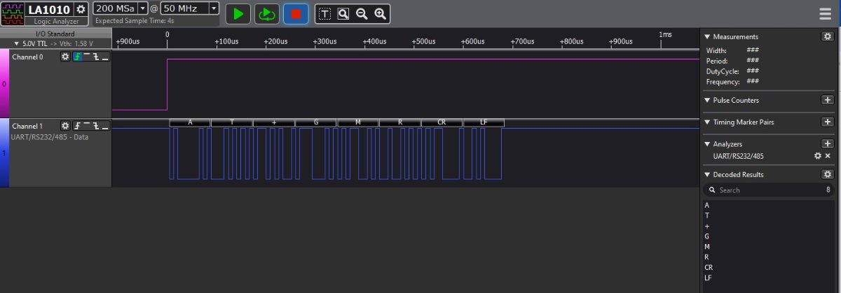Select decoded result row 'G'
This screenshot has width=841, height=293.
pos(770,236)
